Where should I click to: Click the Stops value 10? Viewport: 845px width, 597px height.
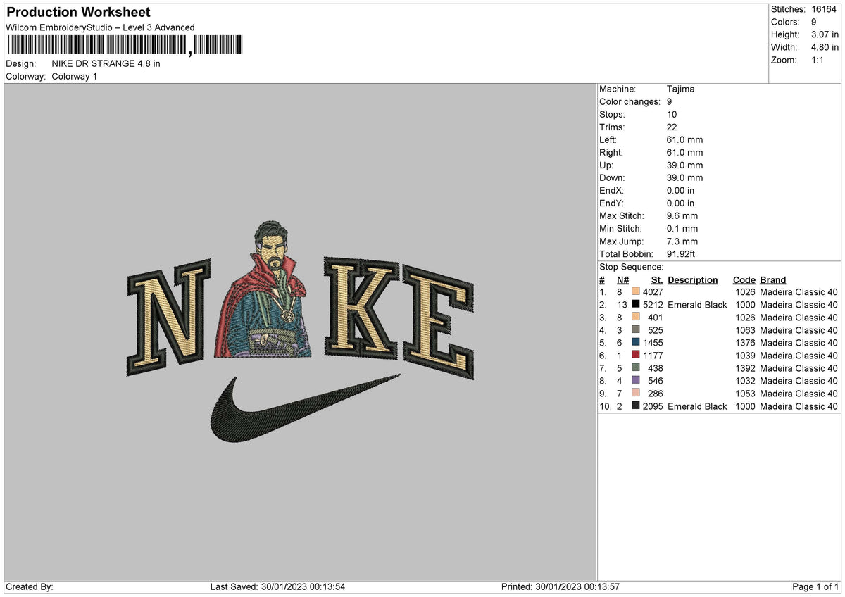672,114
